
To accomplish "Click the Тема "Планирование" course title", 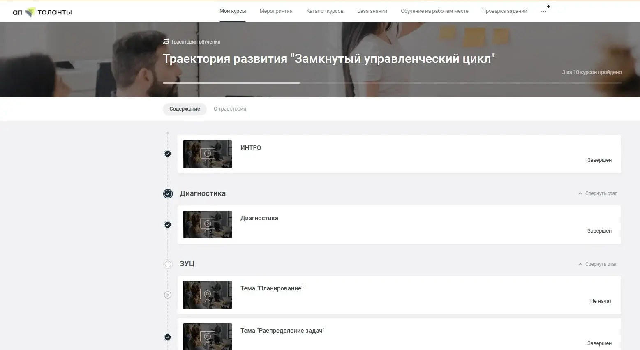I will tap(272, 288).
